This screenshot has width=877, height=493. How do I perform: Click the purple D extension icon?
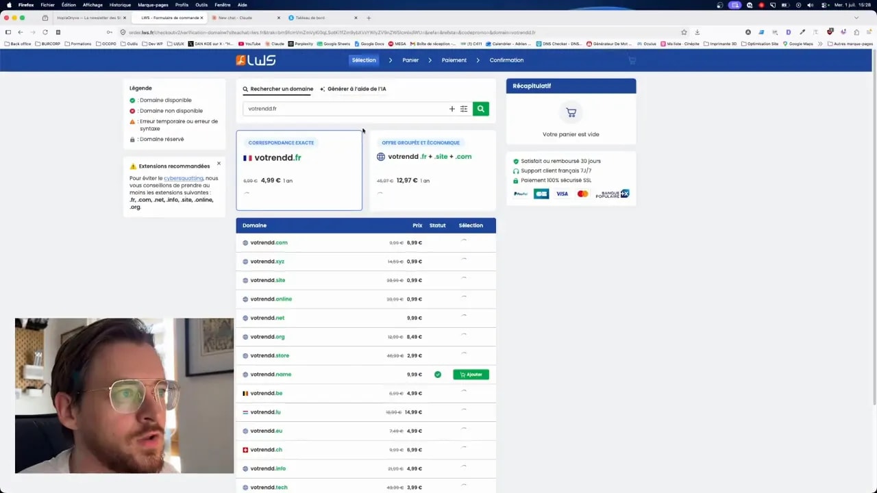(x=789, y=32)
